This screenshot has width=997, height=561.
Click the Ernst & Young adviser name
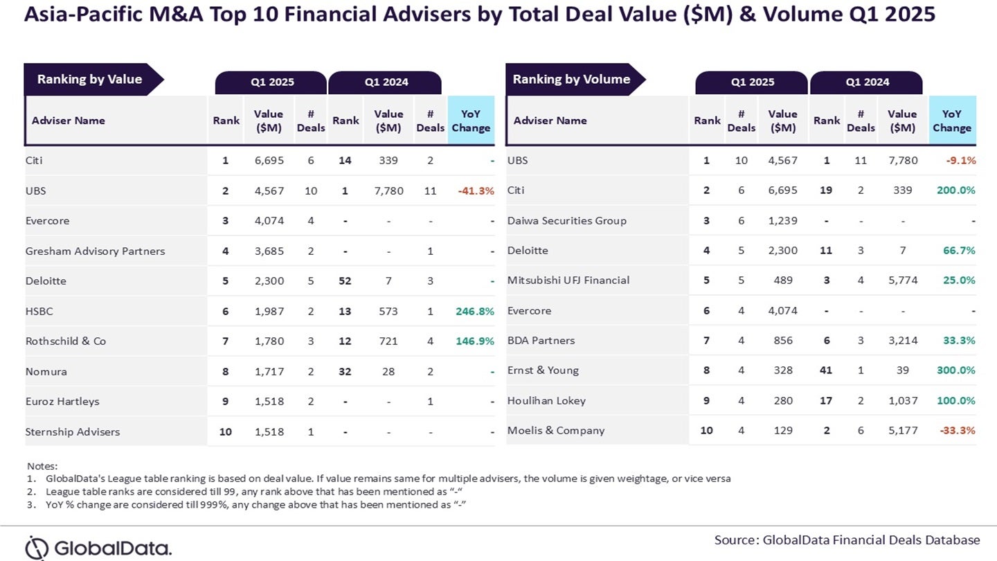(x=543, y=371)
